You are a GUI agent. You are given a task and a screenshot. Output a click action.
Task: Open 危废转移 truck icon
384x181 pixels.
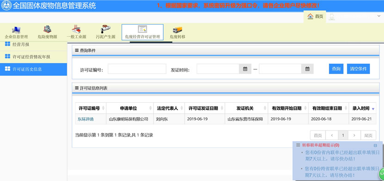[178, 30]
